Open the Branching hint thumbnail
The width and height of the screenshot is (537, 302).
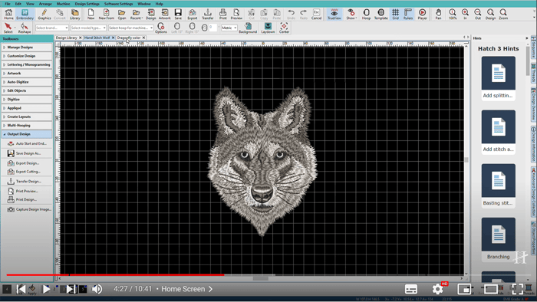[x=499, y=239]
